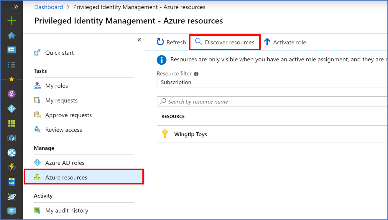This screenshot has height=220, width=388.
Task: Open My roles under Tasks
Action: 57,86
